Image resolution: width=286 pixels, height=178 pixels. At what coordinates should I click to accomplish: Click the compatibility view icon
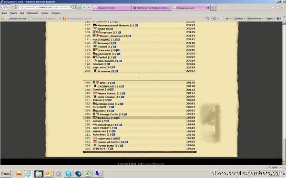79,7
